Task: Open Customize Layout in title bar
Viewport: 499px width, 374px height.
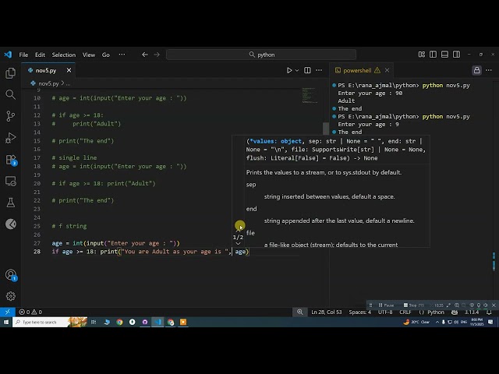Action: pos(422,55)
